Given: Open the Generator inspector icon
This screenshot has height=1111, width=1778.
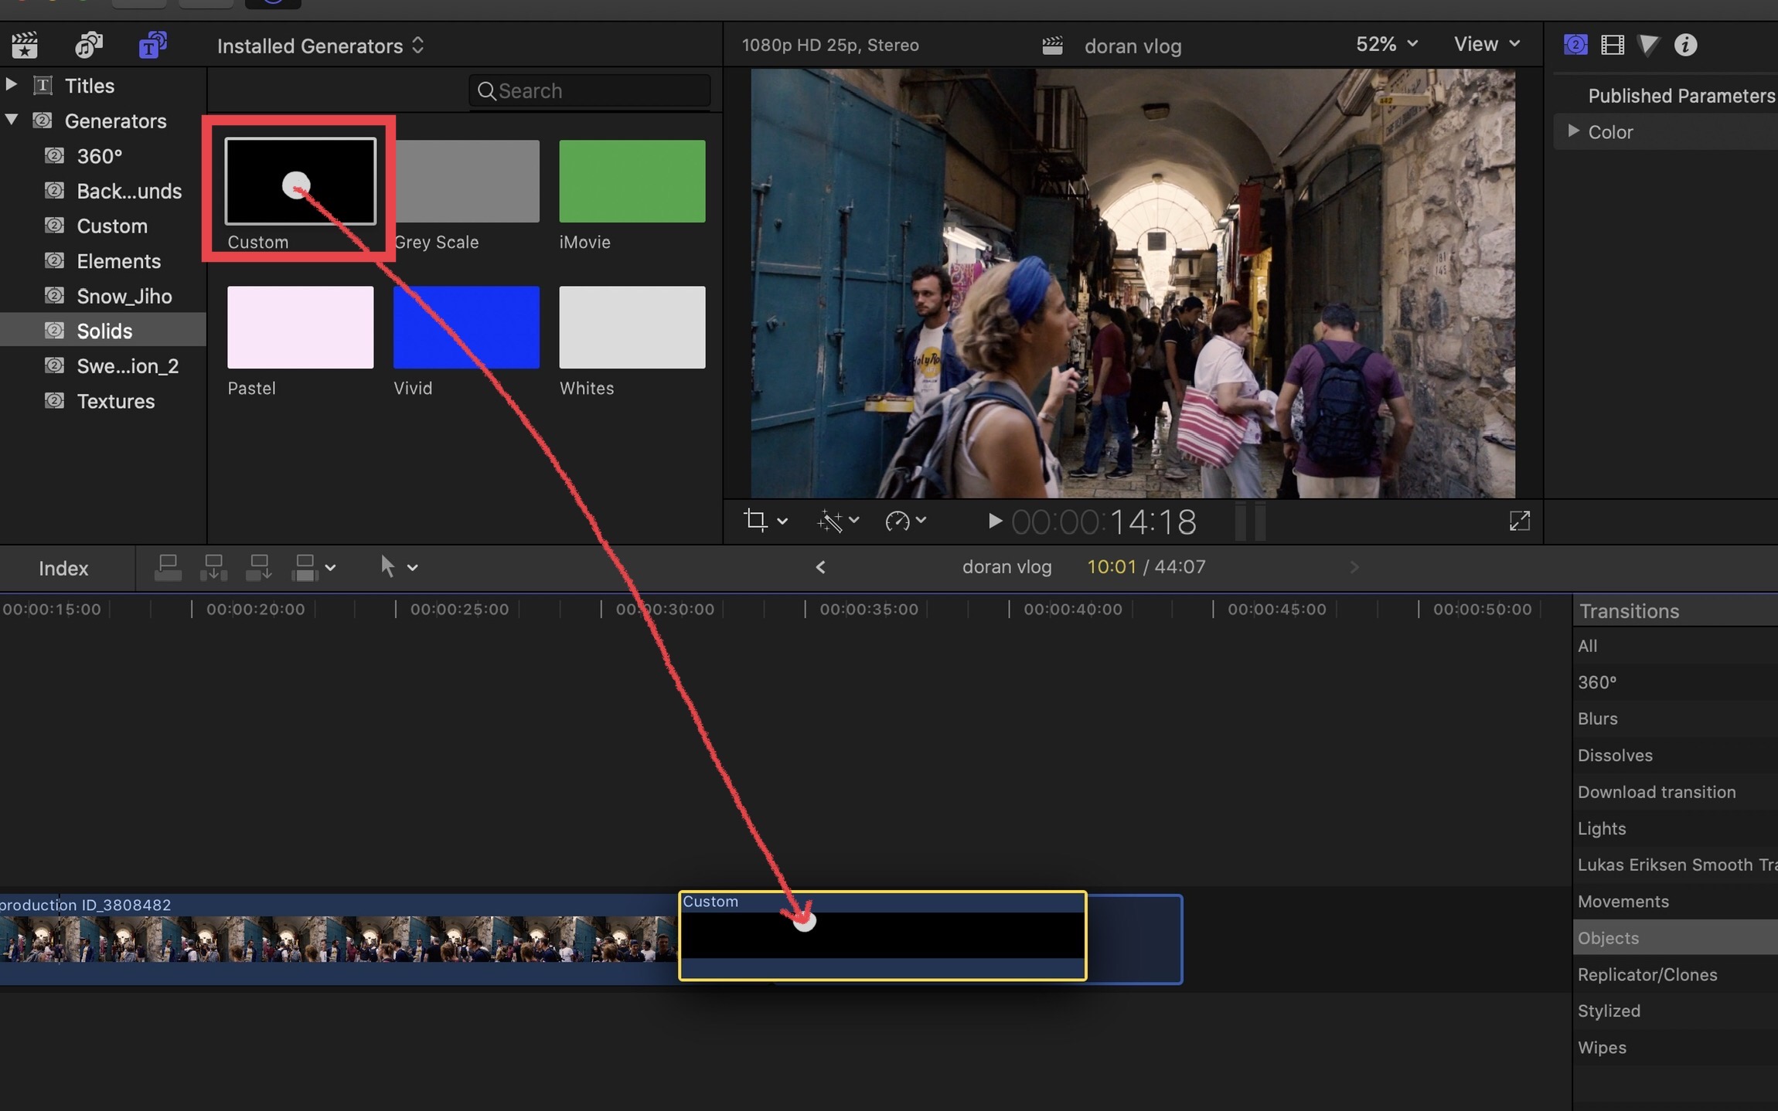Looking at the screenshot, I should point(1575,45).
